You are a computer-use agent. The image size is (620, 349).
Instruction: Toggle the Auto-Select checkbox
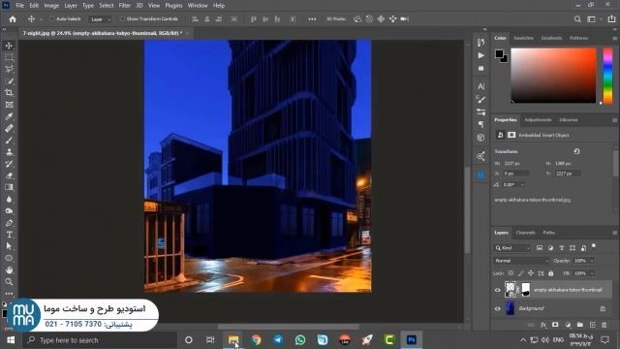(51, 19)
